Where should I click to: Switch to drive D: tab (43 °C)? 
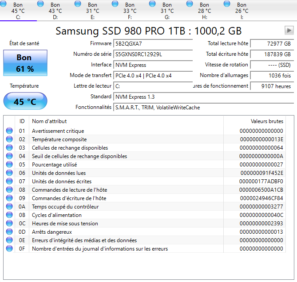[x=55, y=11]
